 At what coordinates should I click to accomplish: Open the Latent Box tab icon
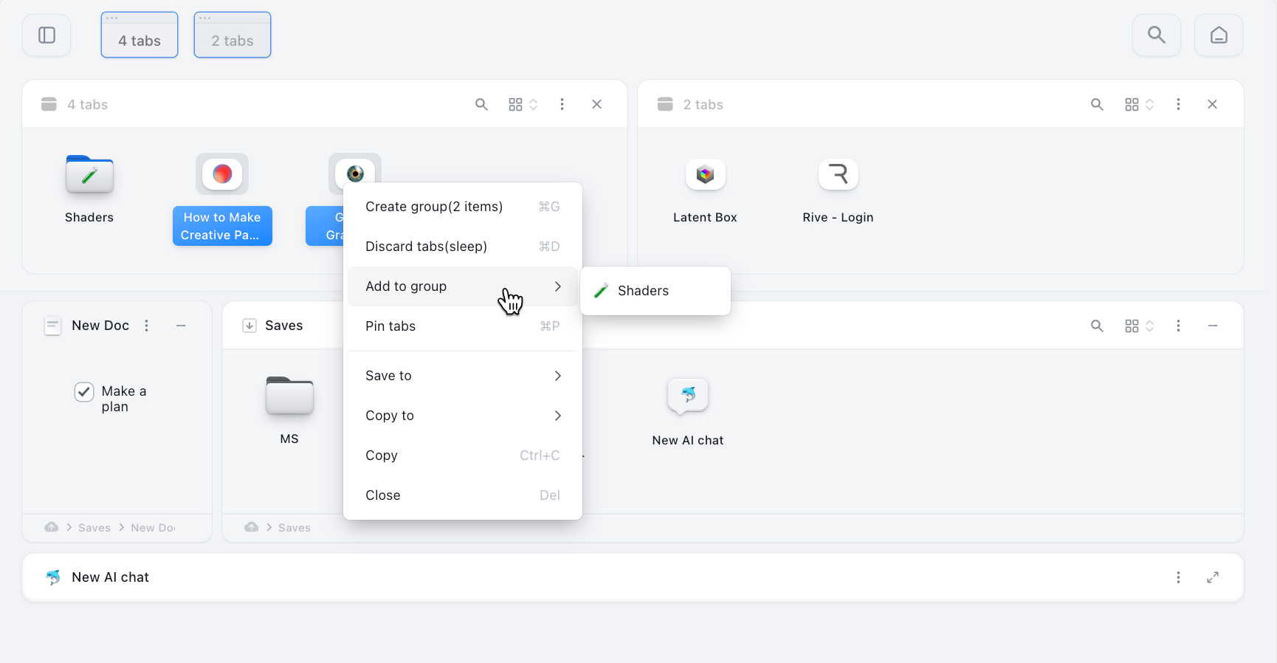click(705, 175)
